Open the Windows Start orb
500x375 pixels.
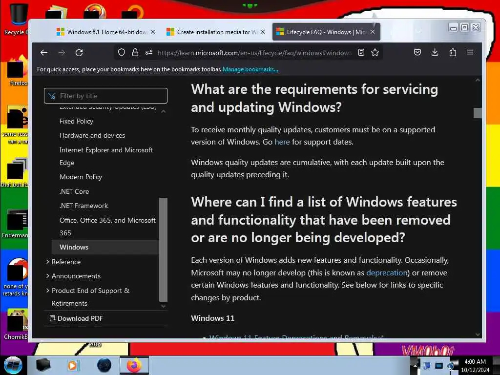[x=13, y=365]
